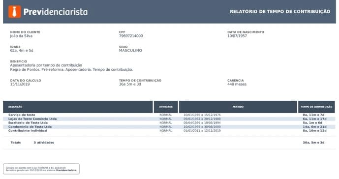Image resolution: width=339 pixels, height=179 pixels.
Task: Click the 'TEMPO DE CONTRIBUIÇÃO' table column header
Action: point(316,107)
